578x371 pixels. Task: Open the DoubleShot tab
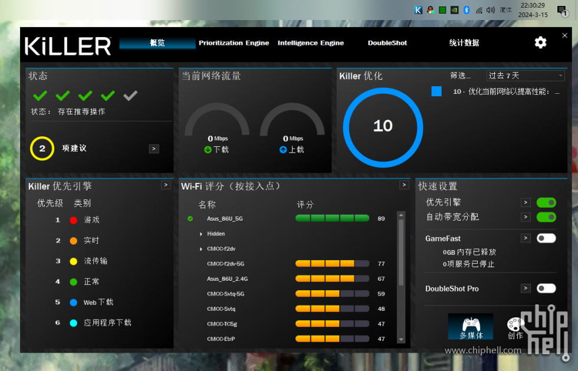point(387,43)
